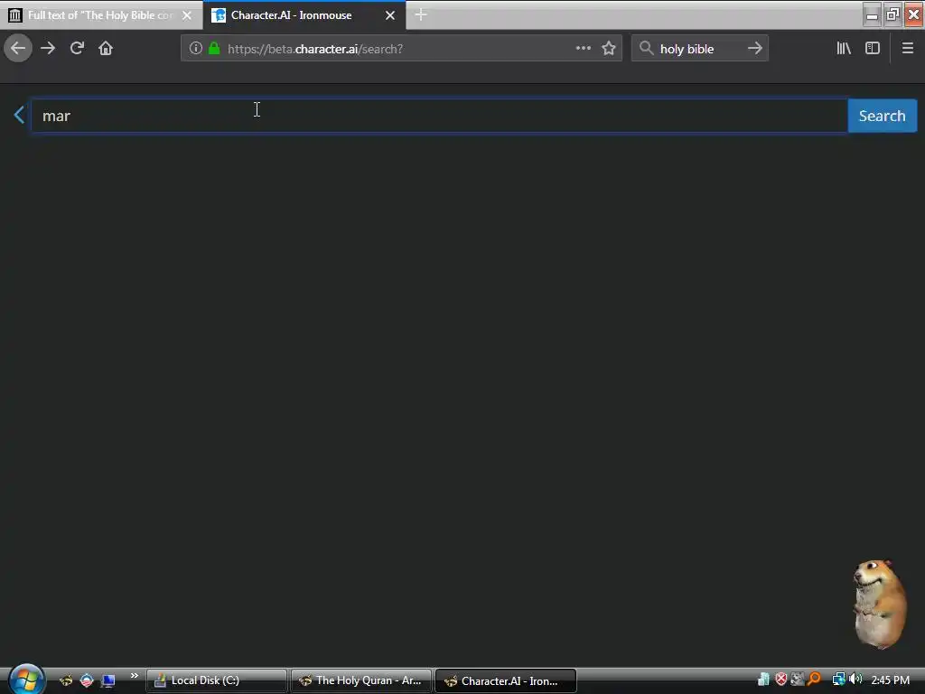Click the 2:45 PM clock

[x=890, y=680]
